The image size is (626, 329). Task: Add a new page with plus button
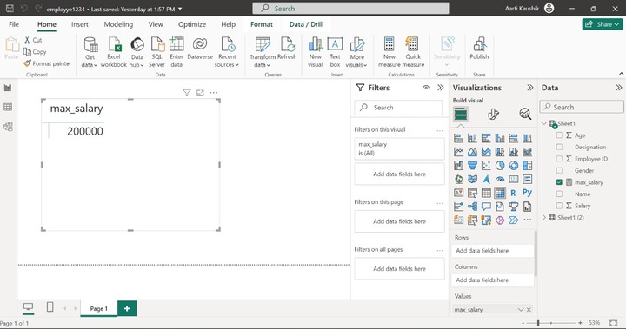127,308
